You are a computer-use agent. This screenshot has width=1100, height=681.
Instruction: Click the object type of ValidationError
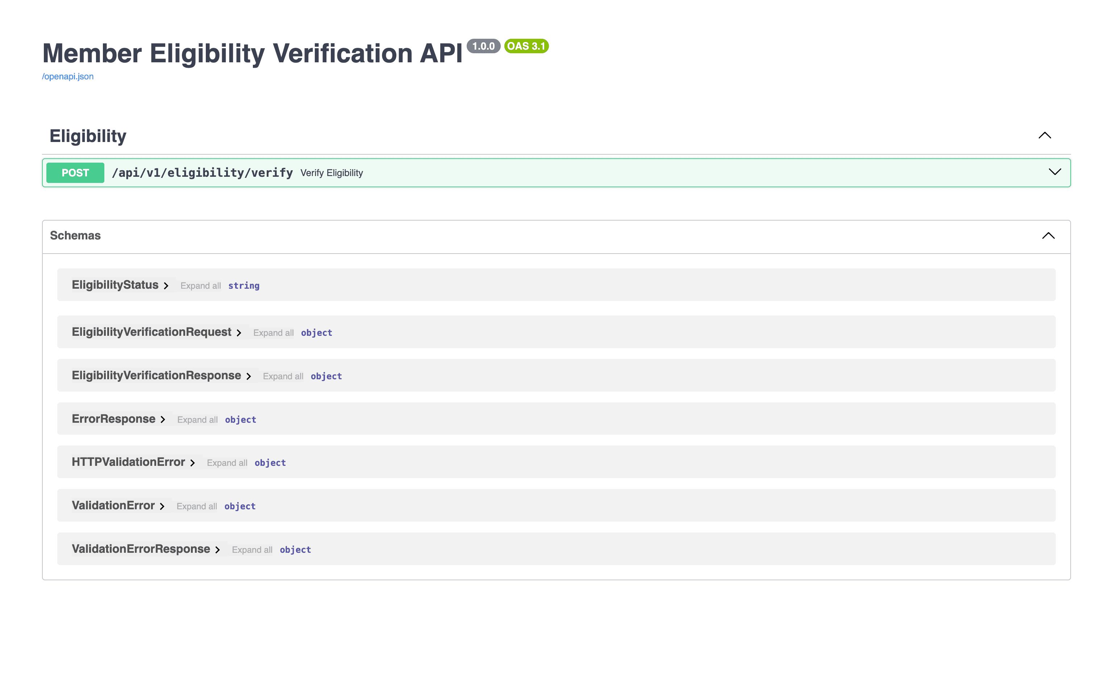coord(239,507)
